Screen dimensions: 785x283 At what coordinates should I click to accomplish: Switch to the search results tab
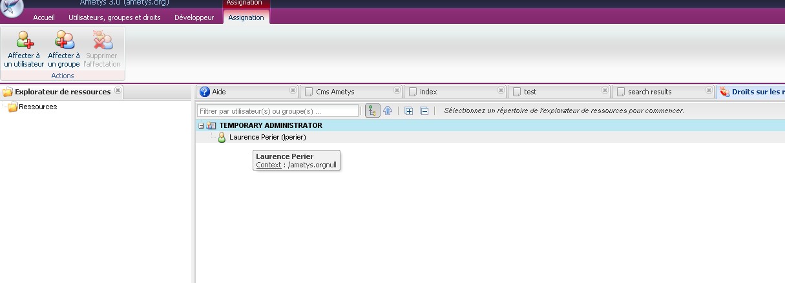pyautogui.click(x=649, y=92)
